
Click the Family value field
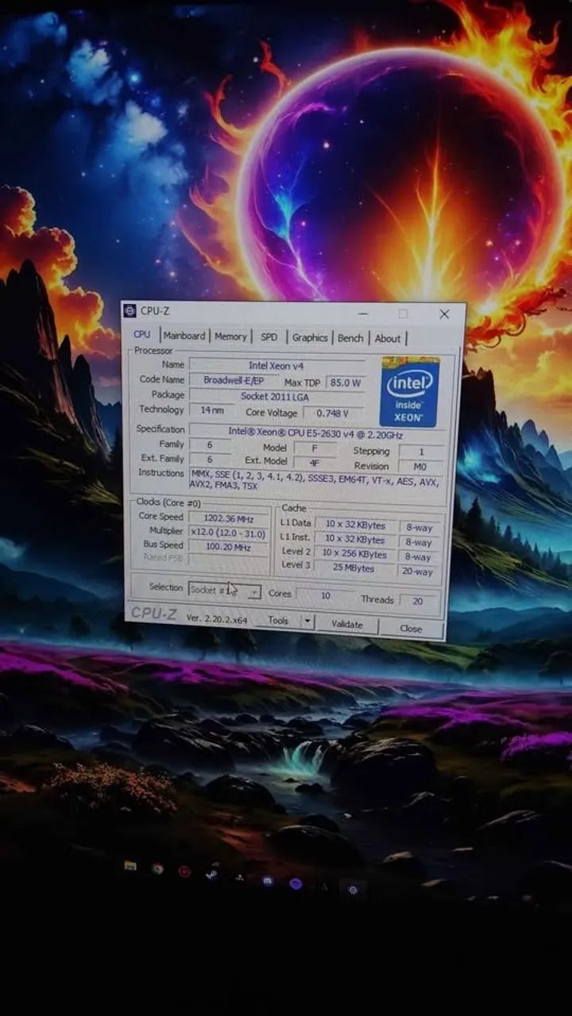click(210, 445)
